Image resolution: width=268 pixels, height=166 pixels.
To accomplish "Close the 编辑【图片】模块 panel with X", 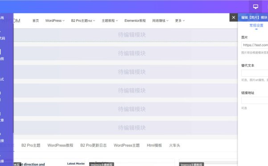I will tap(234, 17).
